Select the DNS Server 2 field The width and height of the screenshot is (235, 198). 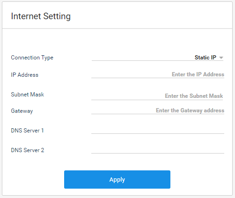pos(158,150)
